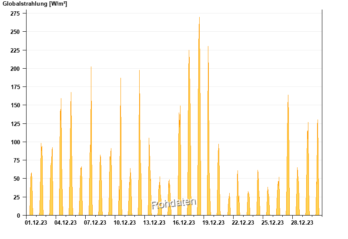Image resolution: width=348 pixels, height=239 pixels.
Task: Click the 10.12.23 axis label
Action: [124, 222]
